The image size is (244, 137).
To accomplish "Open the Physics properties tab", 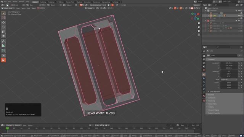I will 204,85.
